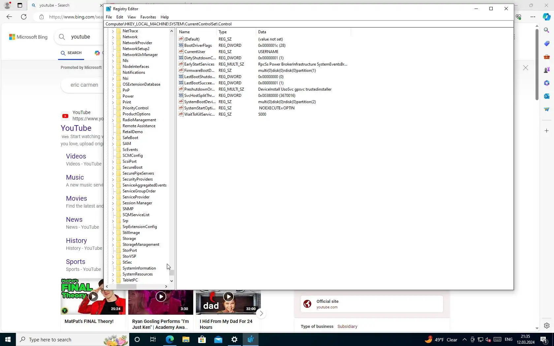
Task: Open Edge settings and more menu
Action: pyautogui.click(x=533, y=17)
